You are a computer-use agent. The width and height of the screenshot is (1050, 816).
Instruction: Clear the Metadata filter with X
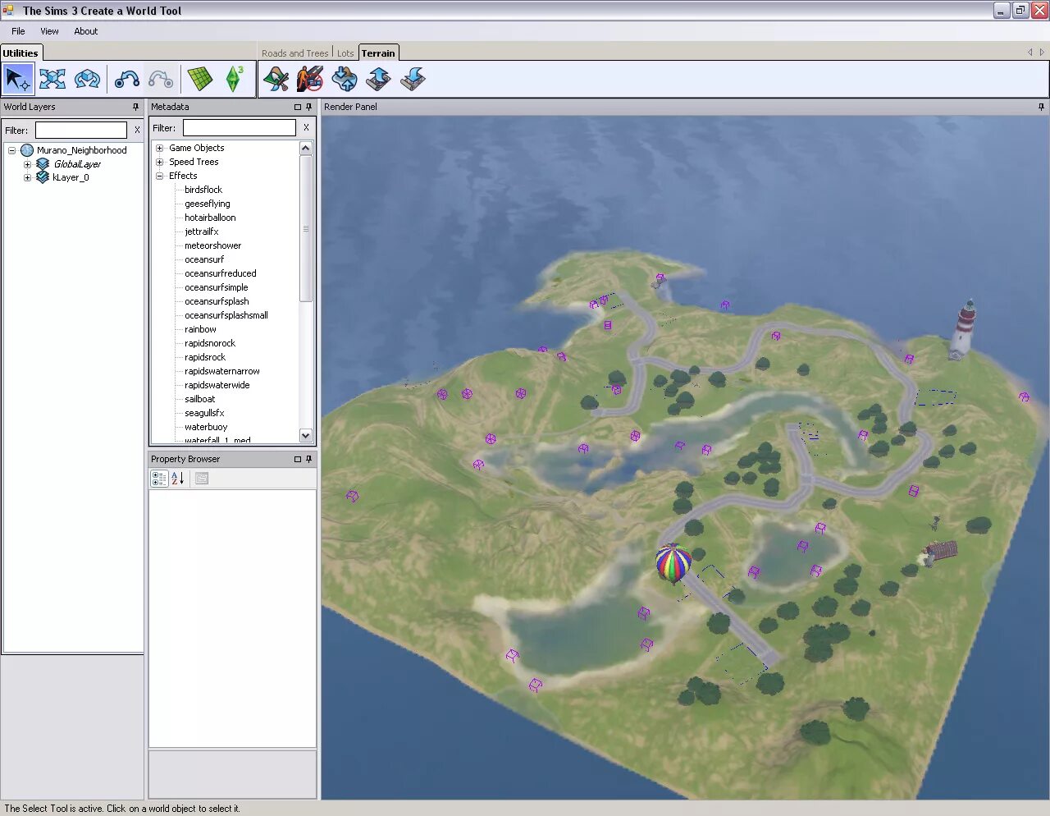click(306, 127)
